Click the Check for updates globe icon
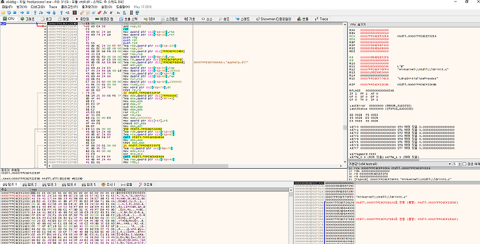The height and width of the screenshot is (244, 480). [137, 13]
